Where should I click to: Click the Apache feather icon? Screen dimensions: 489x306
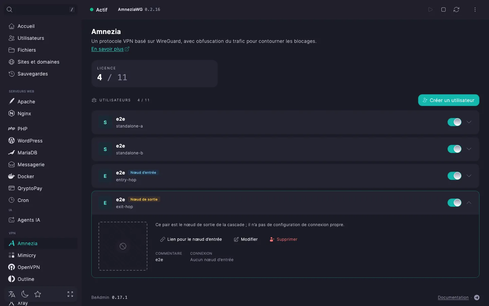coord(12,101)
